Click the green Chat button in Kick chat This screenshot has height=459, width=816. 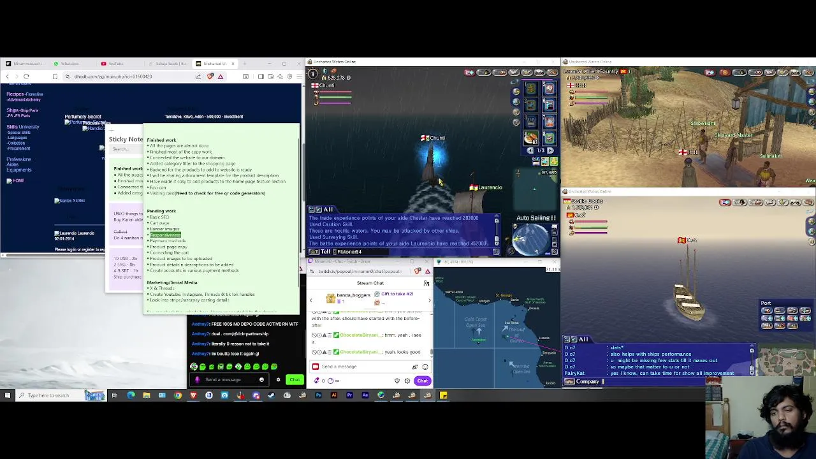pyautogui.click(x=295, y=380)
